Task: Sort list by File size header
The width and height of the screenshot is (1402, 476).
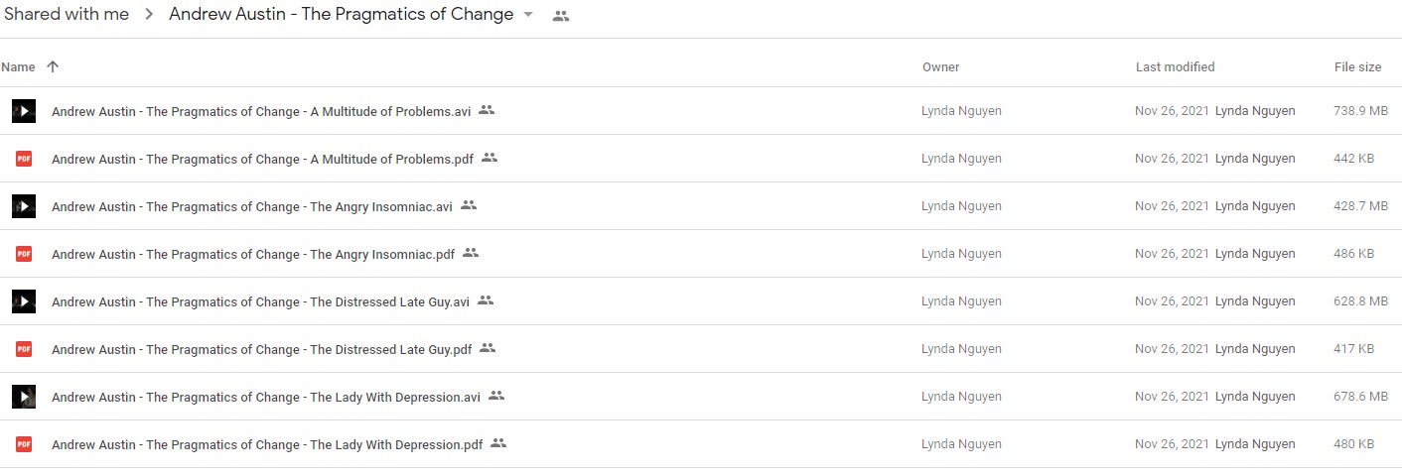Action: point(1357,67)
